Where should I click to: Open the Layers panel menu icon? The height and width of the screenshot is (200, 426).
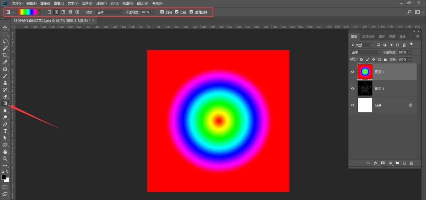point(418,37)
